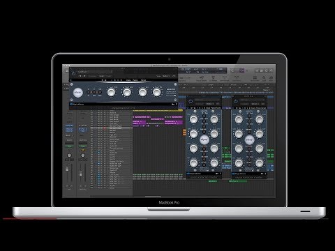Select the long yellow region in arrange area
335x251 pixels.
coord(158,111)
